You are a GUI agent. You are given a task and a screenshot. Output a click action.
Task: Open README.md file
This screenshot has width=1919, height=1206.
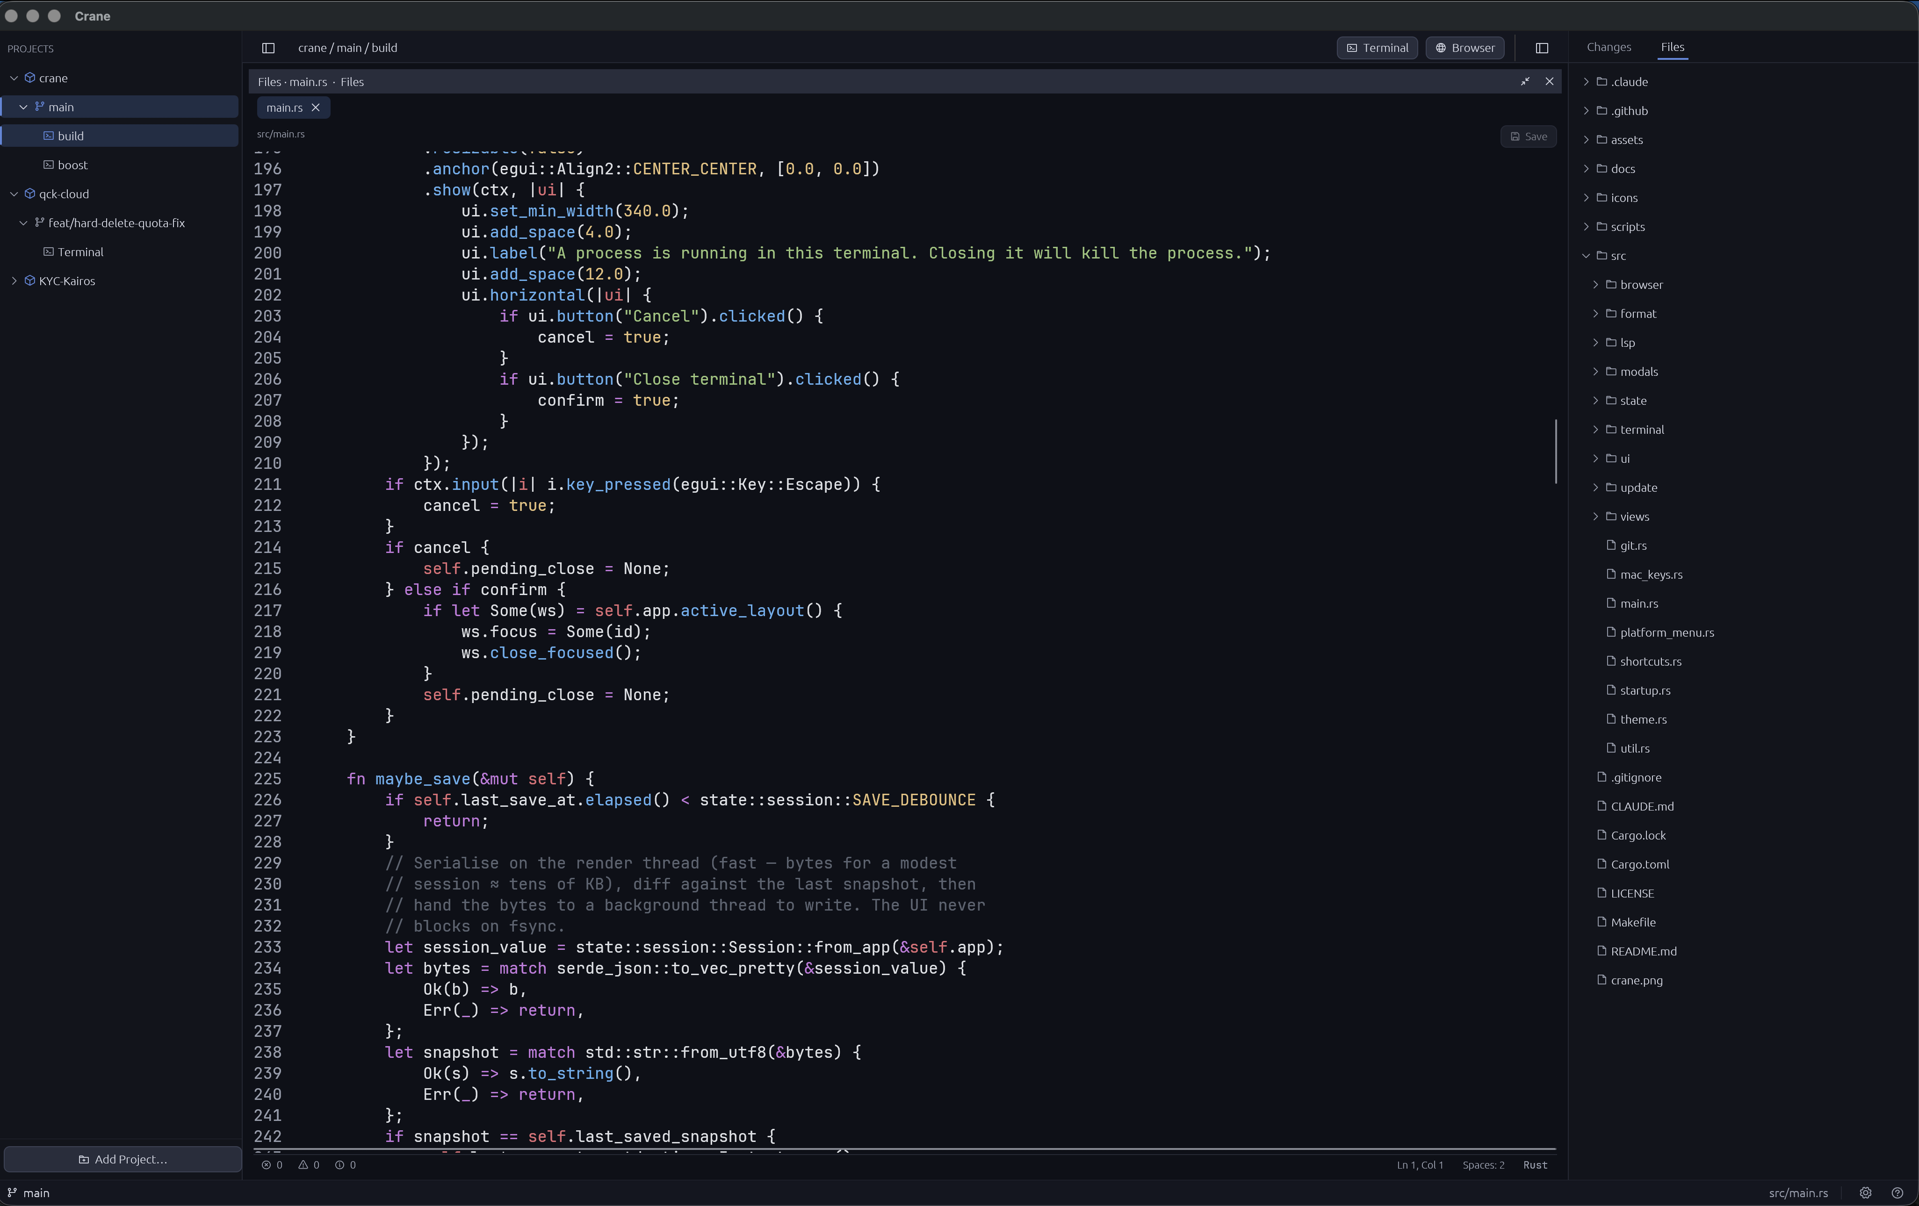[1643, 951]
